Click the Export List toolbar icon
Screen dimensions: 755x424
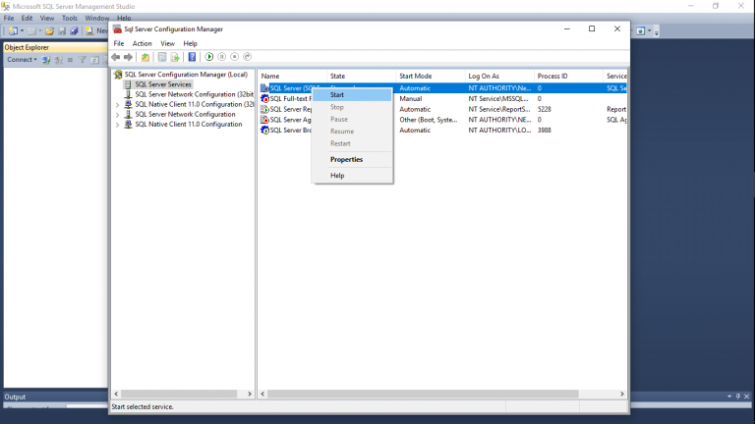tap(175, 57)
